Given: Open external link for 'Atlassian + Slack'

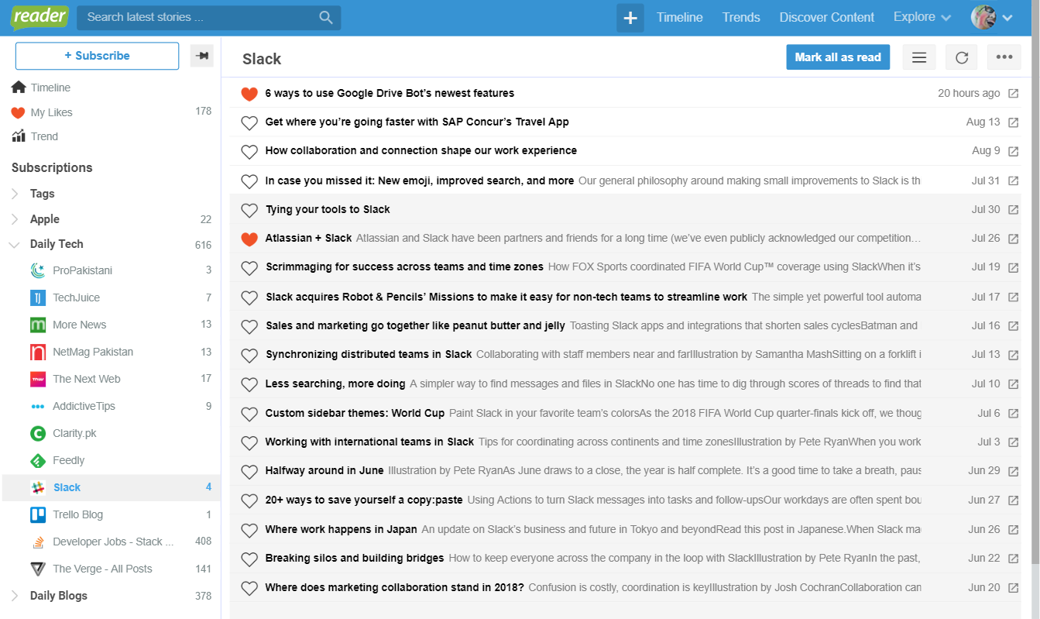Looking at the screenshot, I should tap(1014, 239).
